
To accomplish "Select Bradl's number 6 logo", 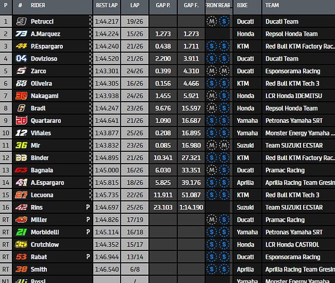I will (21, 108).
